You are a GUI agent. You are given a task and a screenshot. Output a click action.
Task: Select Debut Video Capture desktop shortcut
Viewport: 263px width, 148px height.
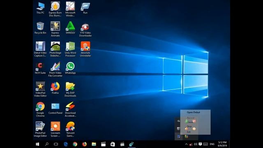point(40,49)
